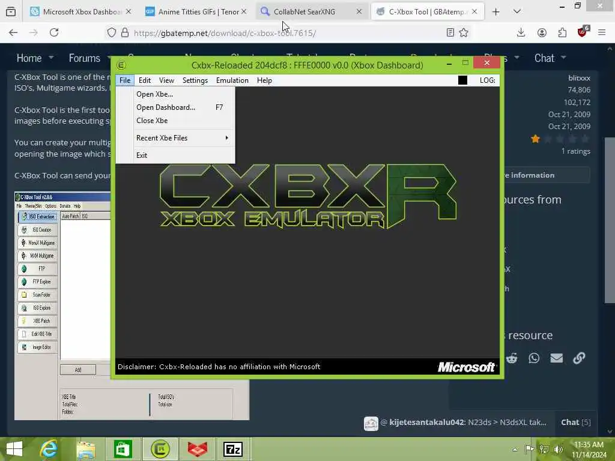Click the Cxbx-Reloaded title bar icon
The image size is (615, 461).
[121, 65]
